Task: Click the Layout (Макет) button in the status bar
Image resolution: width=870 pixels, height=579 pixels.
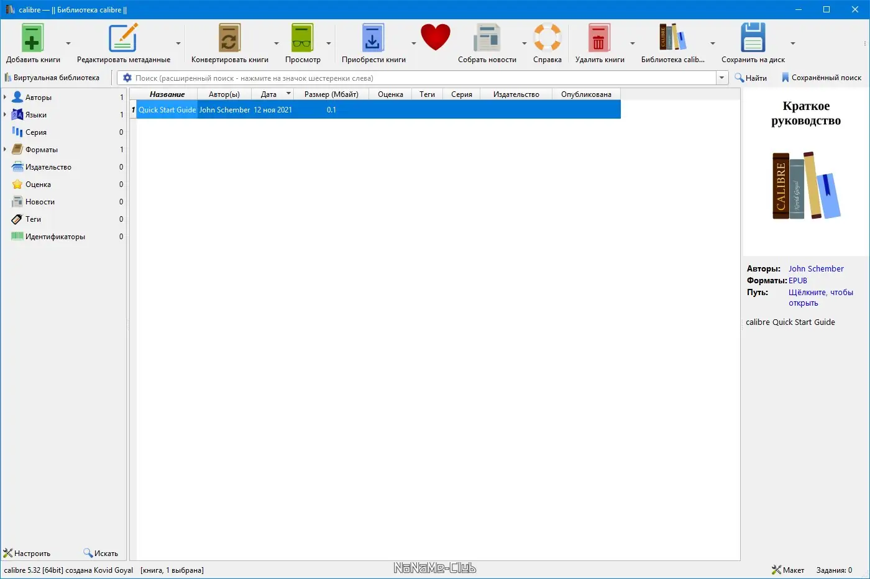Action: click(788, 570)
